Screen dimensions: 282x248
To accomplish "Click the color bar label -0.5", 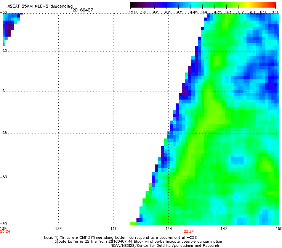I will pyautogui.click(x=178, y=12).
